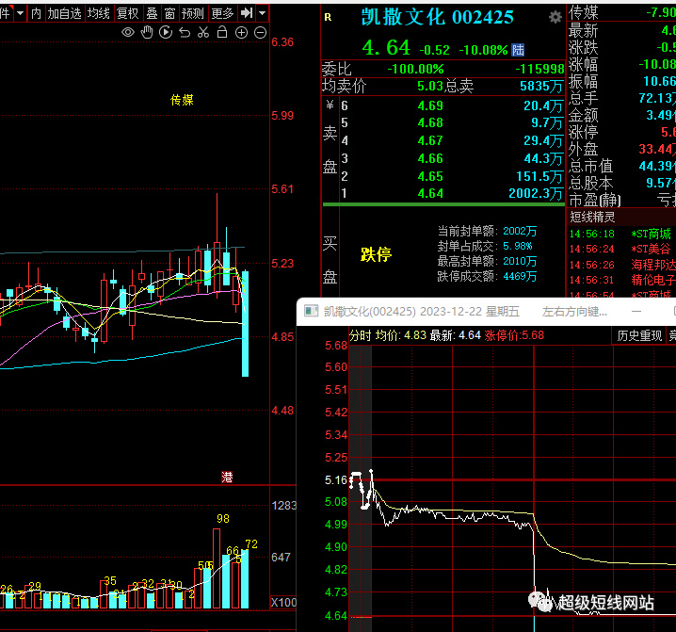Click the 14:56:24 *ST美谷 alert row
Screen dimensions: 676x632
click(620, 249)
